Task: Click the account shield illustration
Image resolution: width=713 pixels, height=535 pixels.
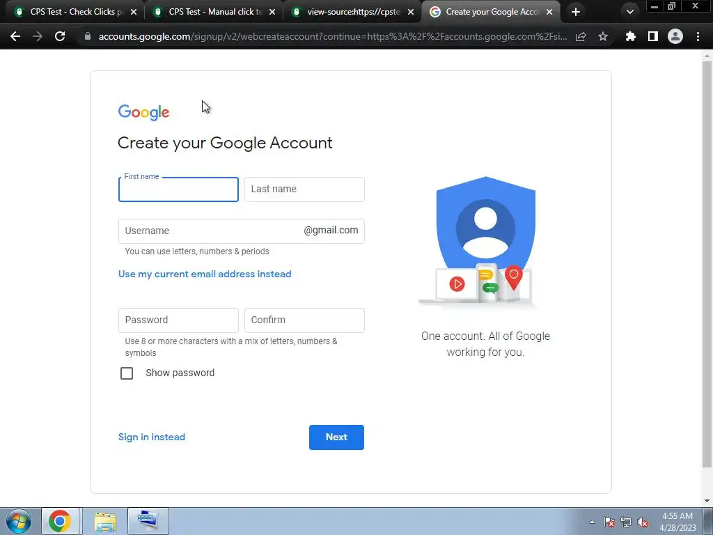Action: 477,241
